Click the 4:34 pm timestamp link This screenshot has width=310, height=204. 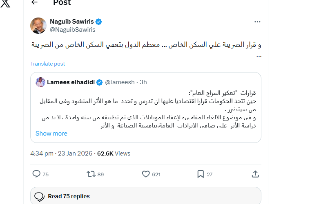42,154
